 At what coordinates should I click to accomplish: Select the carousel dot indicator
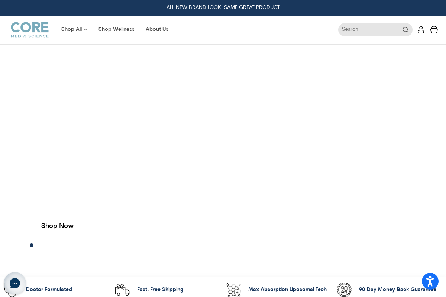(x=32, y=245)
